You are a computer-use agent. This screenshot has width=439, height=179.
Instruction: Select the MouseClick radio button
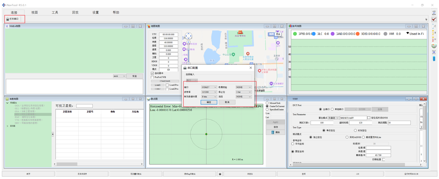pos(267,103)
